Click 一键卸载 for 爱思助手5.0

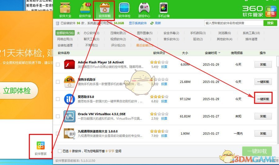click(x=263, y=99)
